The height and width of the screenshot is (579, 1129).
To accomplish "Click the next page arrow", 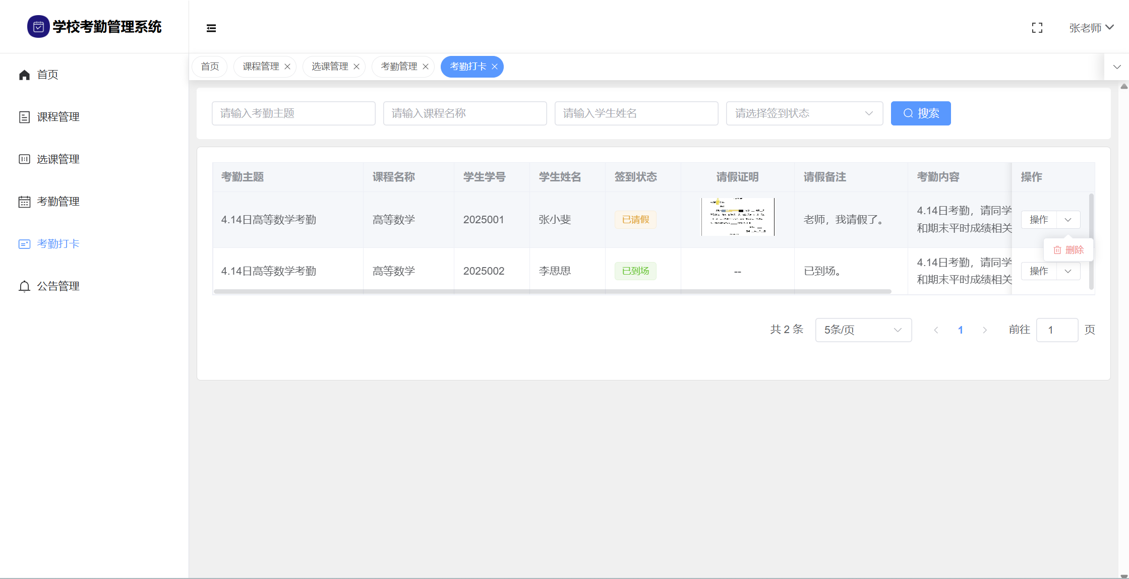I will 984,330.
